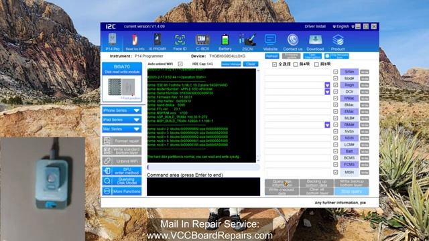The image size is (429, 241).
Task: Click Driver Install in title bar
Action: [x=315, y=27]
